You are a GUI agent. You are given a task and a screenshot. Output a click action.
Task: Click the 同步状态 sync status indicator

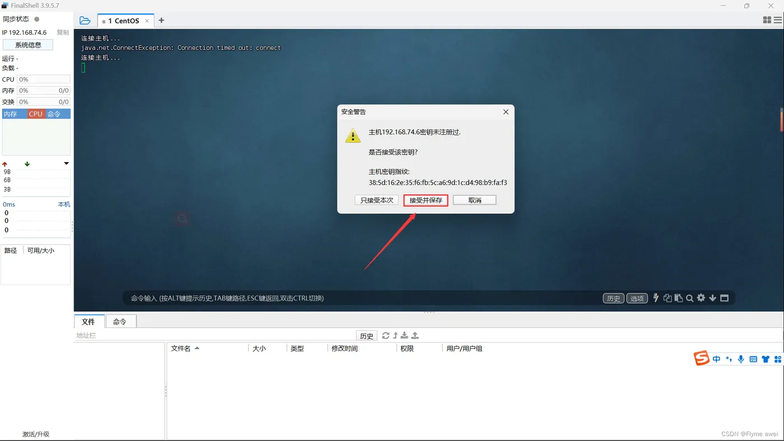point(37,19)
